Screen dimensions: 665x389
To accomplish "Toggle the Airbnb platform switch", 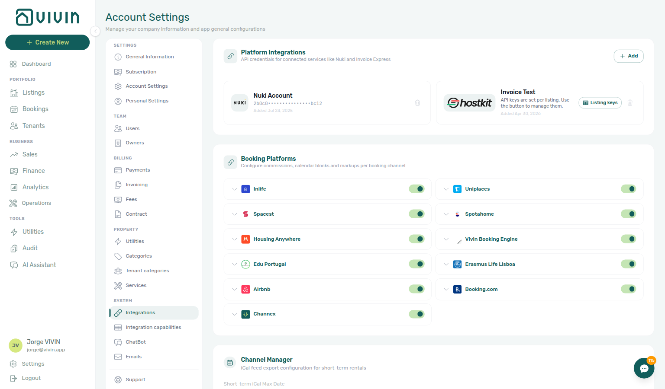I will tap(416, 289).
